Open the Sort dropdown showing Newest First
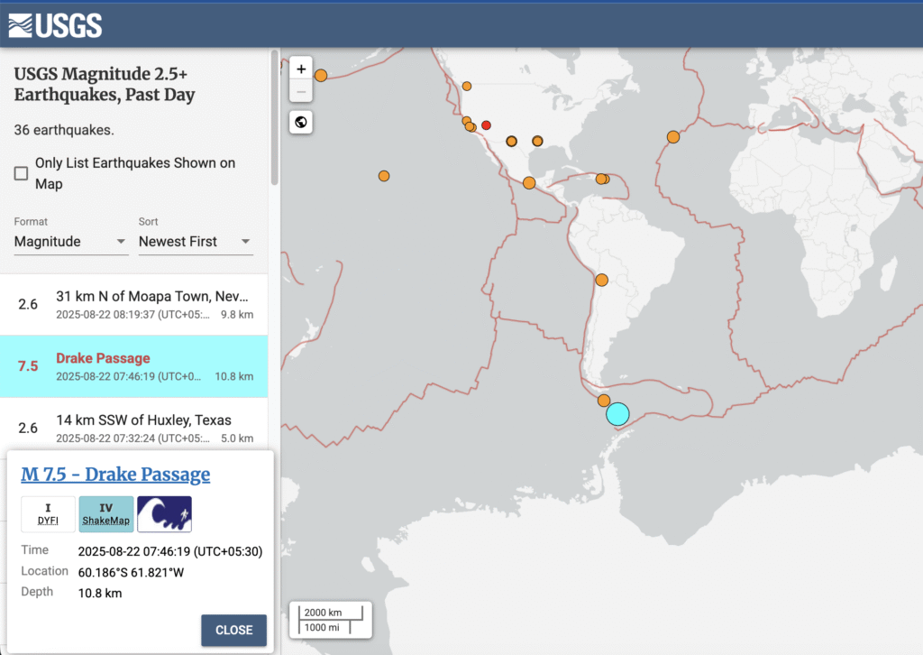Image resolution: width=923 pixels, height=655 pixels. click(196, 242)
